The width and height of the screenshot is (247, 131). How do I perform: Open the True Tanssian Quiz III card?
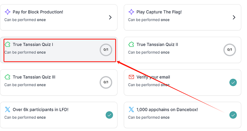pyautogui.click(x=59, y=82)
